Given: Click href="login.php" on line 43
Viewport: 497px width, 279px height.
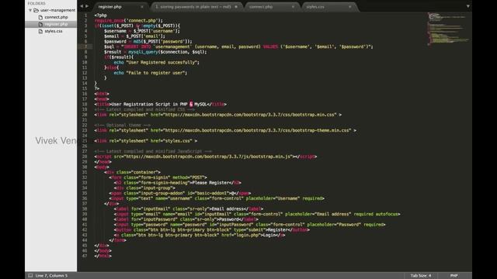Looking at the screenshot, I should pos(241,235).
